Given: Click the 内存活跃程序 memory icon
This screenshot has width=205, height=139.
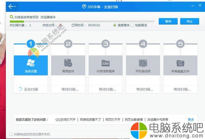Looking at the screenshot, I should click(x=105, y=63).
